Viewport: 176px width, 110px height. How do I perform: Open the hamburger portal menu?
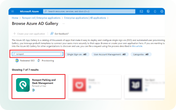[x=13, y=11]
